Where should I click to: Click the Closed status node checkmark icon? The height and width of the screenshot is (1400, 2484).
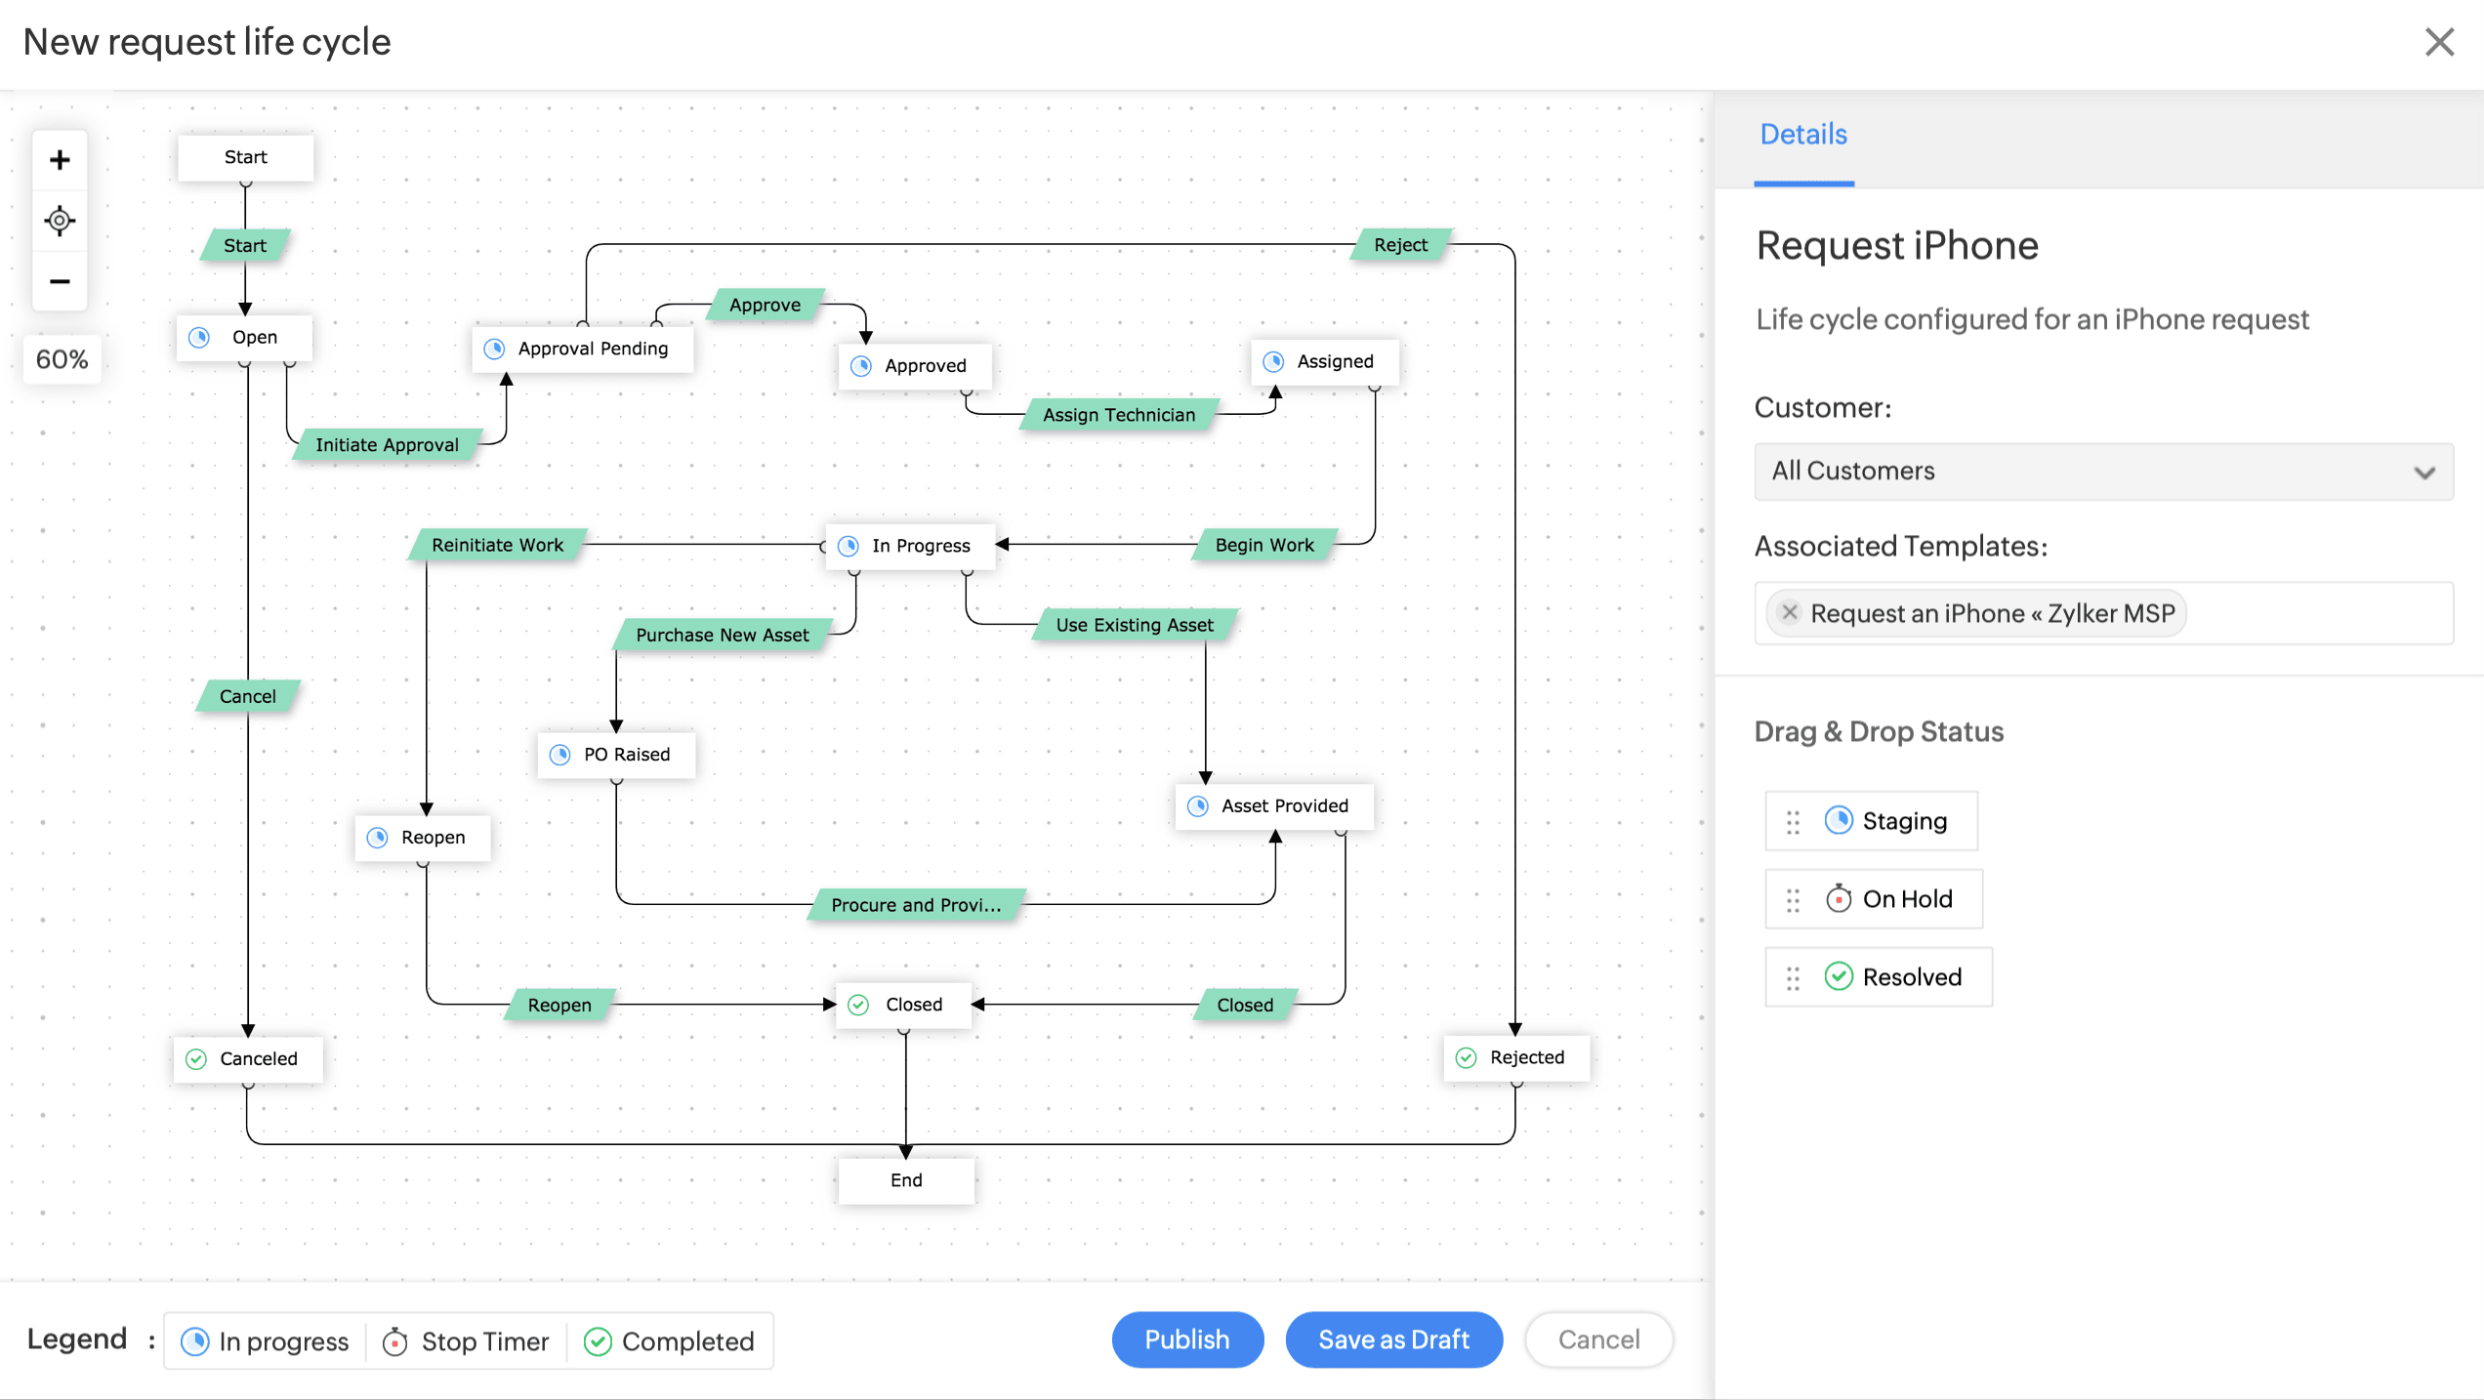click(858, 1005)
